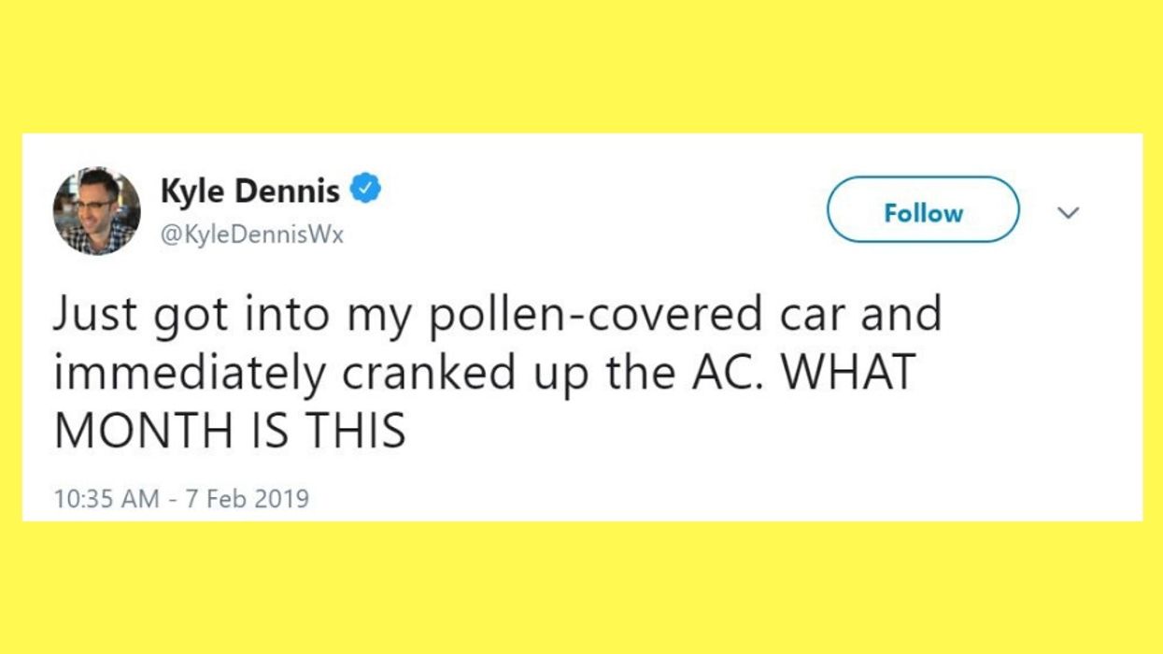Viewport: 1163px width, 654px height.
Task: Open the @KyleDennisWx handle link
Action: click(x=252, y=235)
